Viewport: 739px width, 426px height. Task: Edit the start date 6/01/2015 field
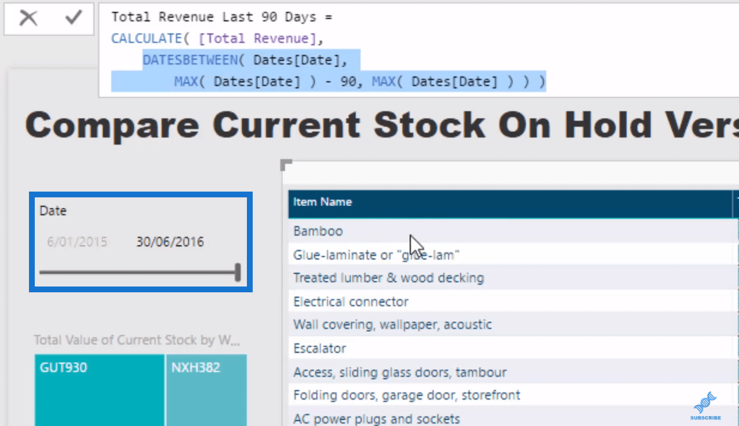(x=77, y=241)
